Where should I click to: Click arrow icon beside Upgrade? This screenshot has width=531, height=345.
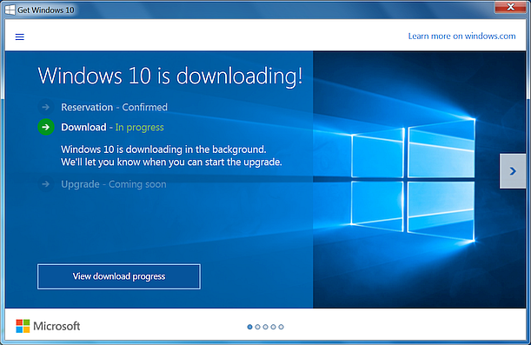(46, 184)
